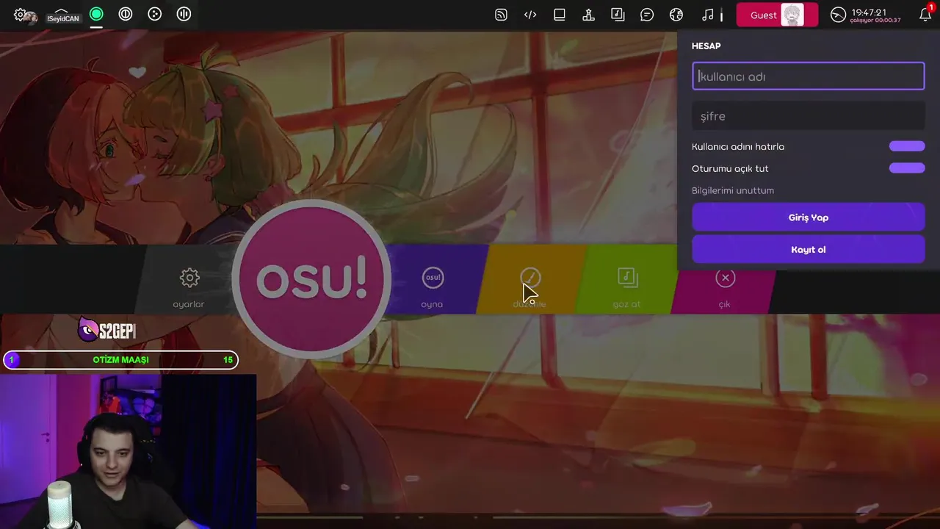The width and height of the screenshot is (940, 529).
Task: Click the HESAP heading text
Action: pyautogui.click(x=706, y=46)
